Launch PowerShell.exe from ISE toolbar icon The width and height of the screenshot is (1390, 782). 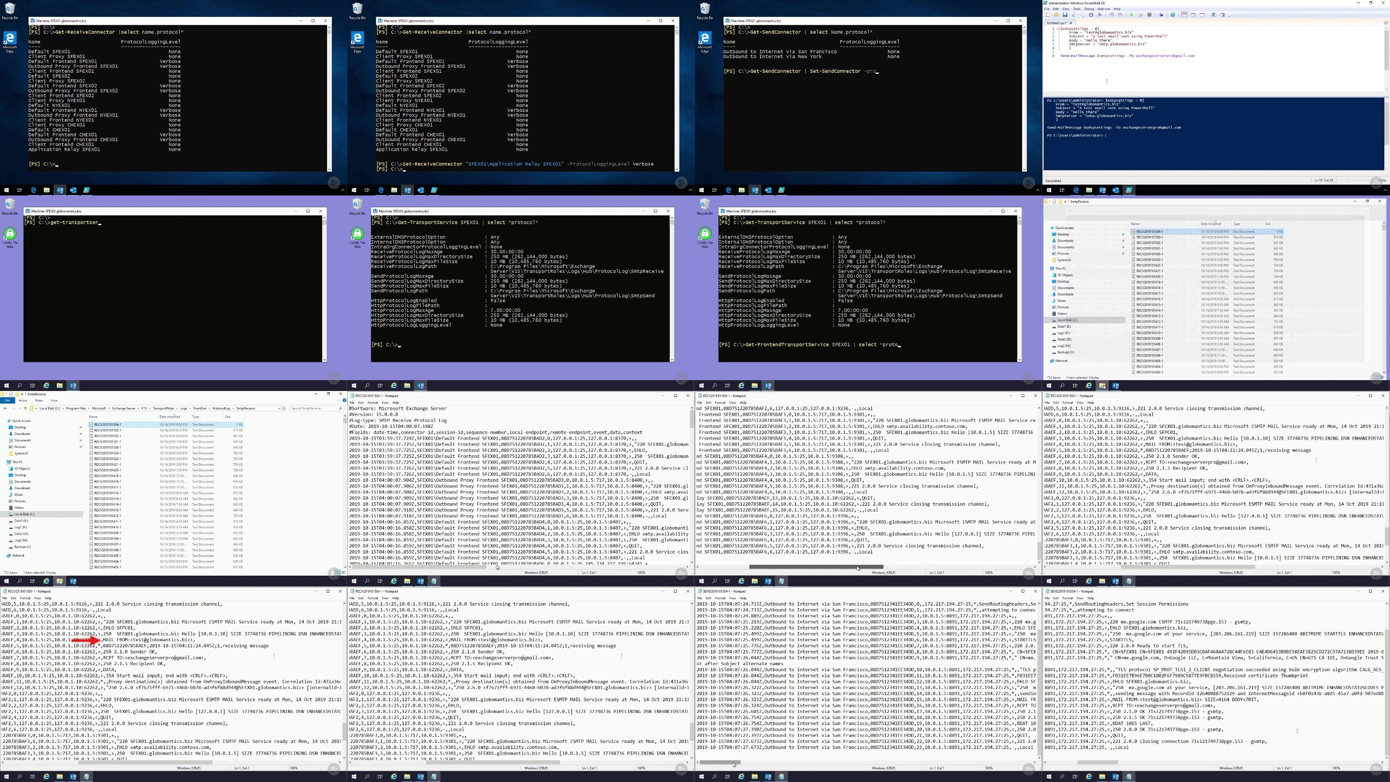point(1172,15)
